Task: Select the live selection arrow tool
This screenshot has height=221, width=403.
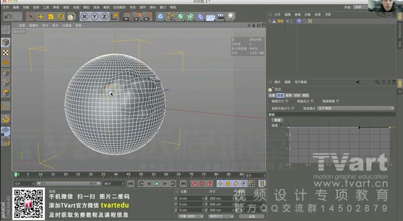Action: tap(30, 17)
